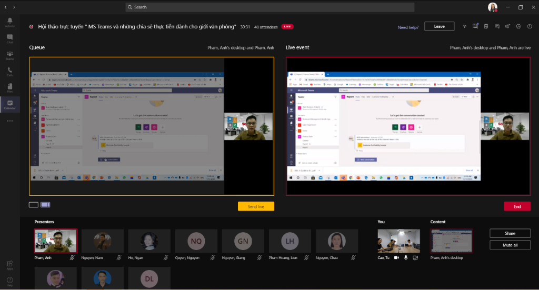
Task: Open the Need help? link
Action: tap(408, 27)
